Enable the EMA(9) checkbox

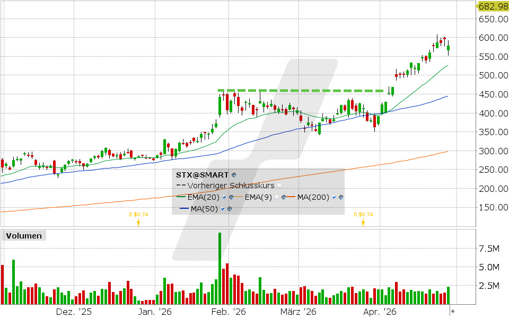tap(277, 197)
